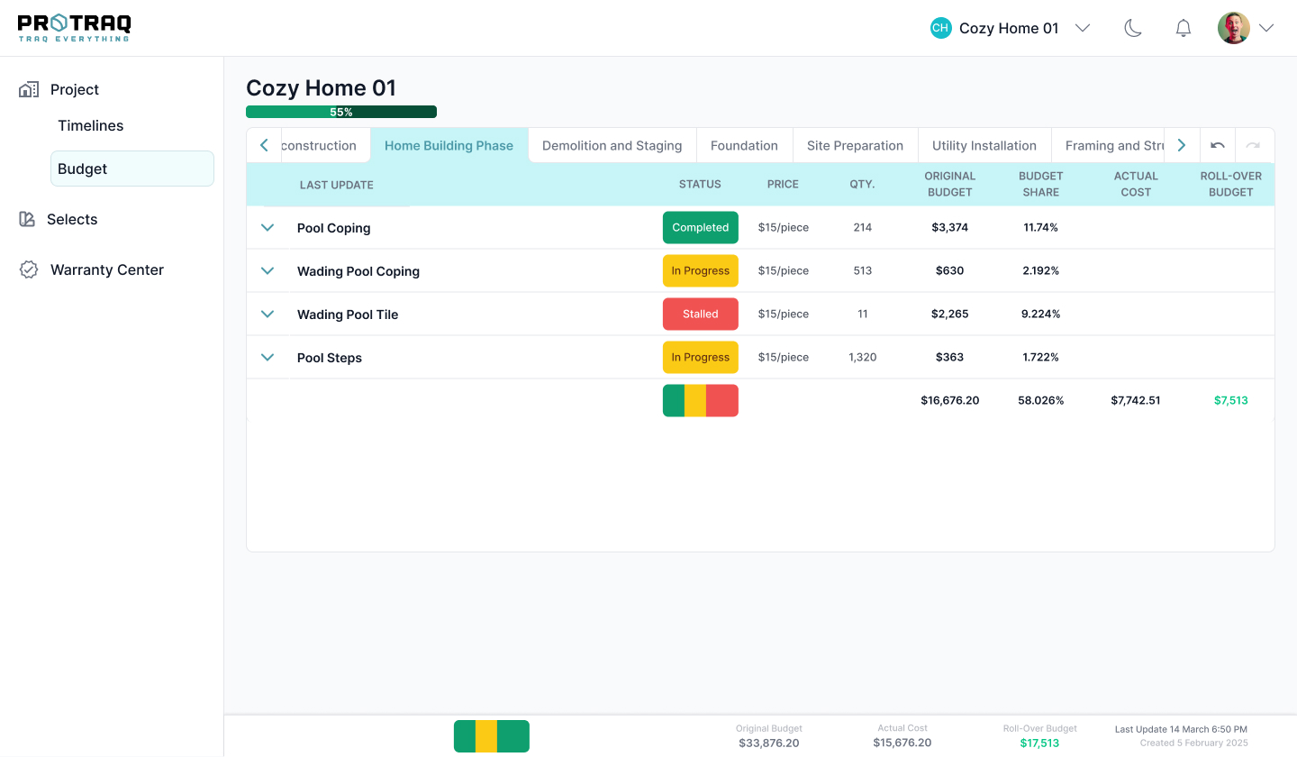Click the Selects sidebar icon
1297x757 pixels.
(27, 219)
